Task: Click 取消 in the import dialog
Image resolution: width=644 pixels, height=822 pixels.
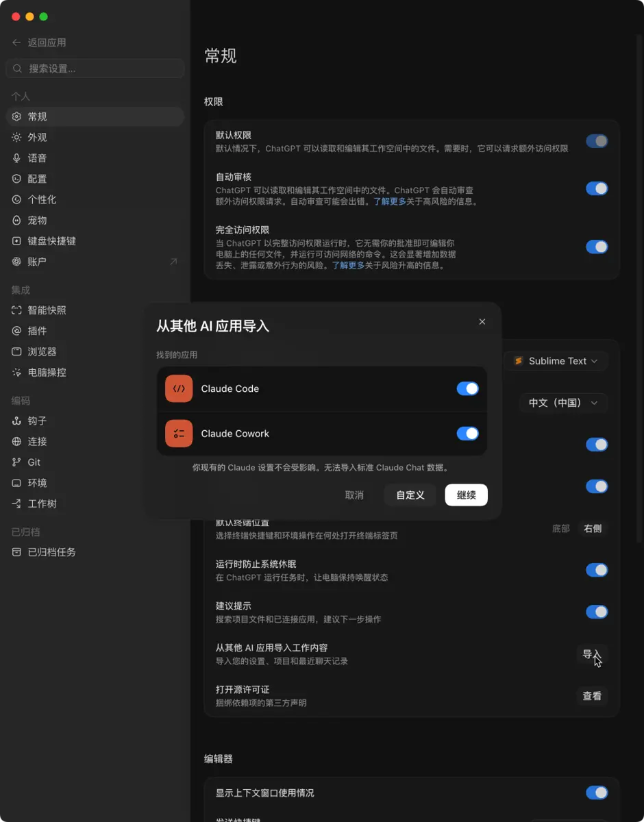Action: point(354,495)
